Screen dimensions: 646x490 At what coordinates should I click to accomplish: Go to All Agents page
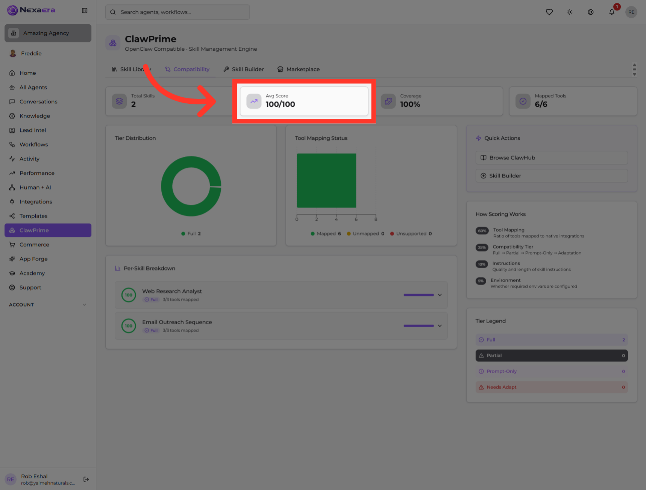(48, 87)
